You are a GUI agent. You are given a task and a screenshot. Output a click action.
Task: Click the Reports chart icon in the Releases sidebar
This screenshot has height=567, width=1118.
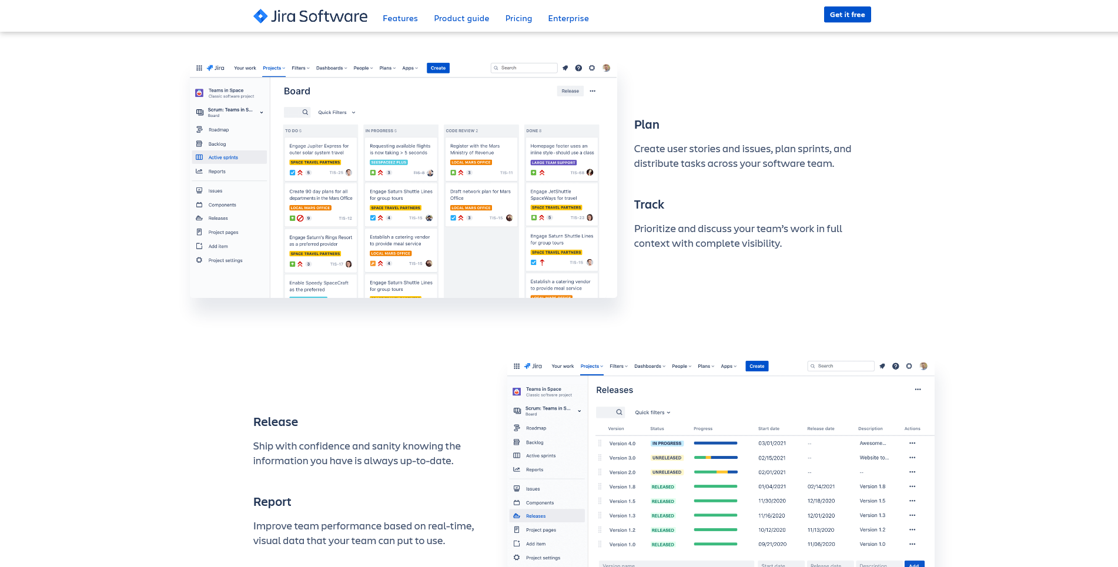(517, 469)
